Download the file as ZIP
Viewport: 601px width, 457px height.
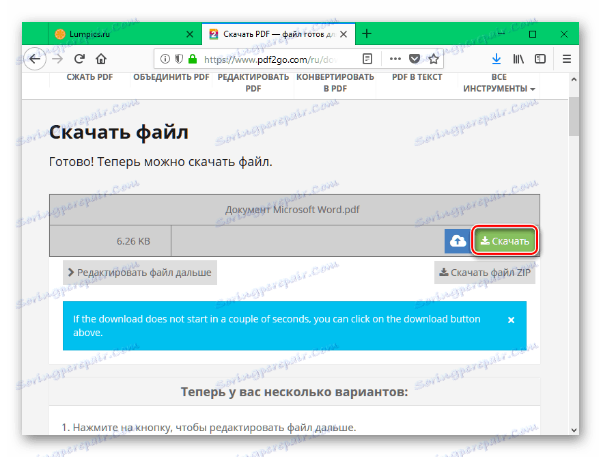(x=485, y=272)
